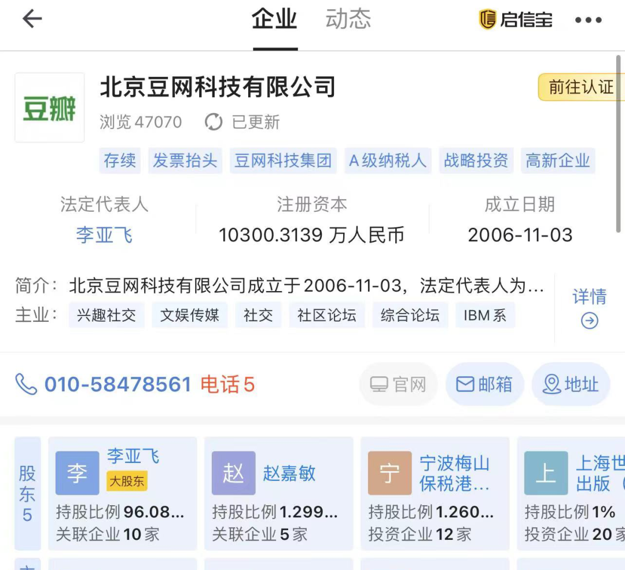The height and width of the screenshot is (570, 625).
Task: Click the vertical scrollbar on the right
Action: [x=618, y=144]
